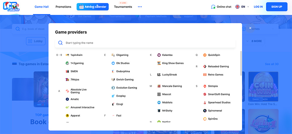Click the 1×2gaming provider logo
Screen dimensions: 292x134
coord(67,63)
